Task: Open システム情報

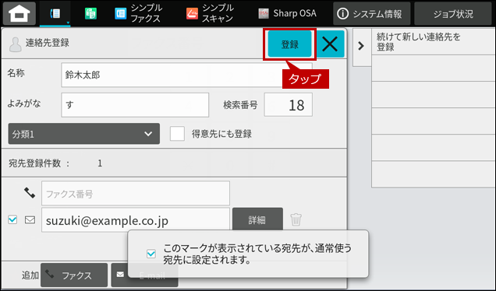Action: tap(372, 13)
